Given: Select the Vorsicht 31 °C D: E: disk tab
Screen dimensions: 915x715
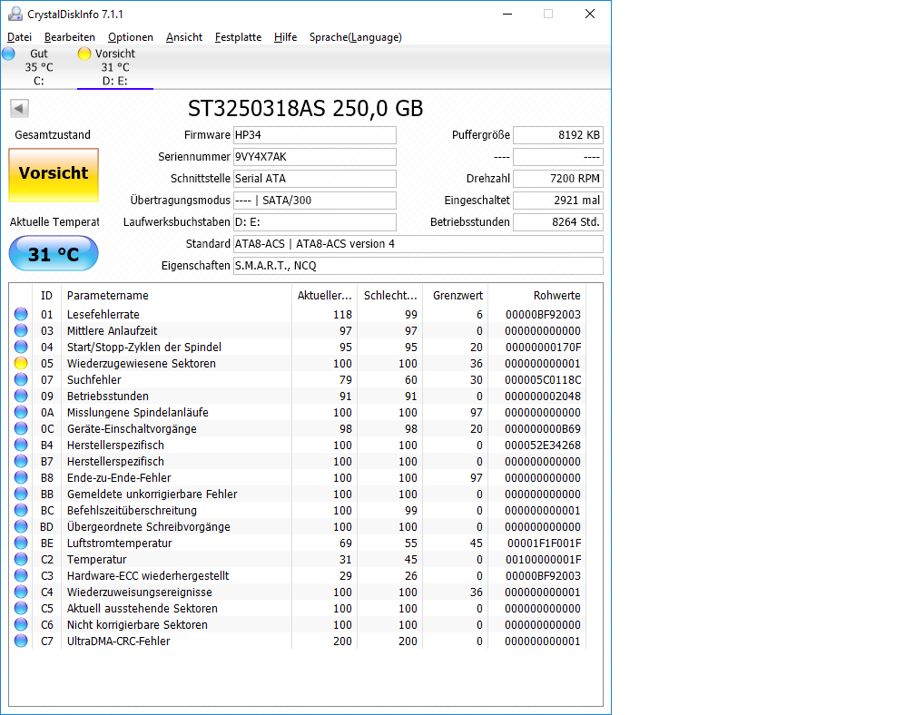Looking at the screenshot, I should pyautogui.click(x=115, y=67).
